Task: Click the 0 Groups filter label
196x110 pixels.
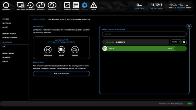Action: [x=120, y=42]
